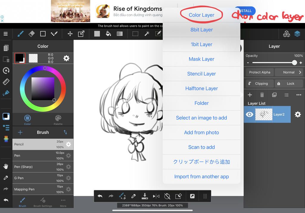
Task: Sort brushes with the reorder arrows
Action: pyautogui.click(x=65, y=132)
